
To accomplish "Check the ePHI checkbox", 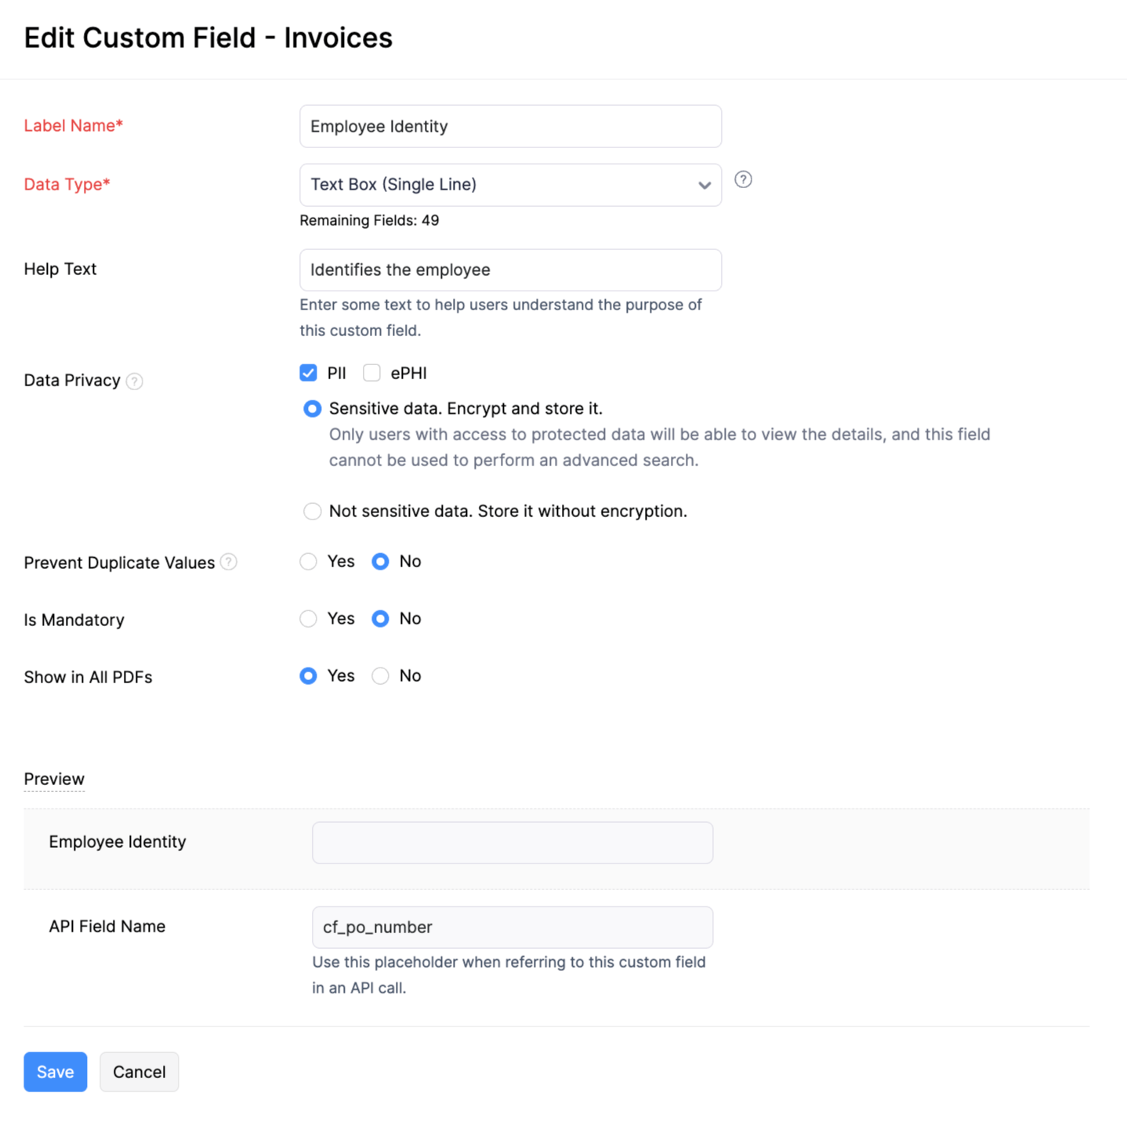I will click(x=371, y=373).
